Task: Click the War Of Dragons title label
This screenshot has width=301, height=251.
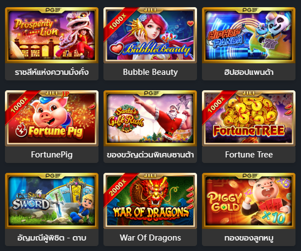Action: pyautogui.click(x=150, y=238)
